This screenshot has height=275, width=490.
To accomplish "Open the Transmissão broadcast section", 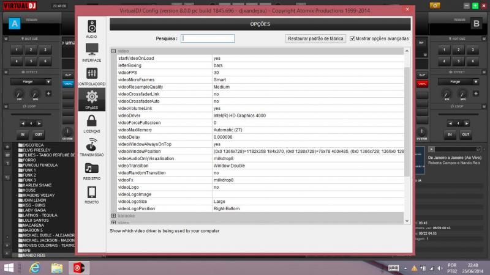I will pyautogui.click(x=91, y=147).
